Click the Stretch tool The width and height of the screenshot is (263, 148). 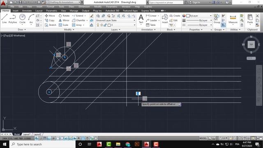[51, 25]
